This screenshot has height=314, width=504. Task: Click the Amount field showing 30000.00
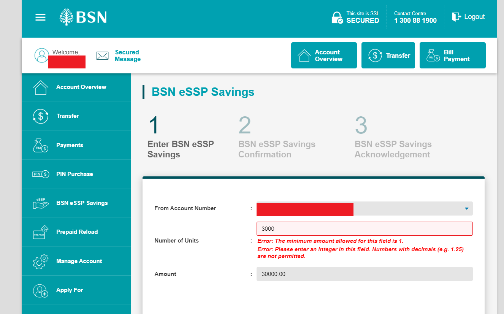point(365,274)
